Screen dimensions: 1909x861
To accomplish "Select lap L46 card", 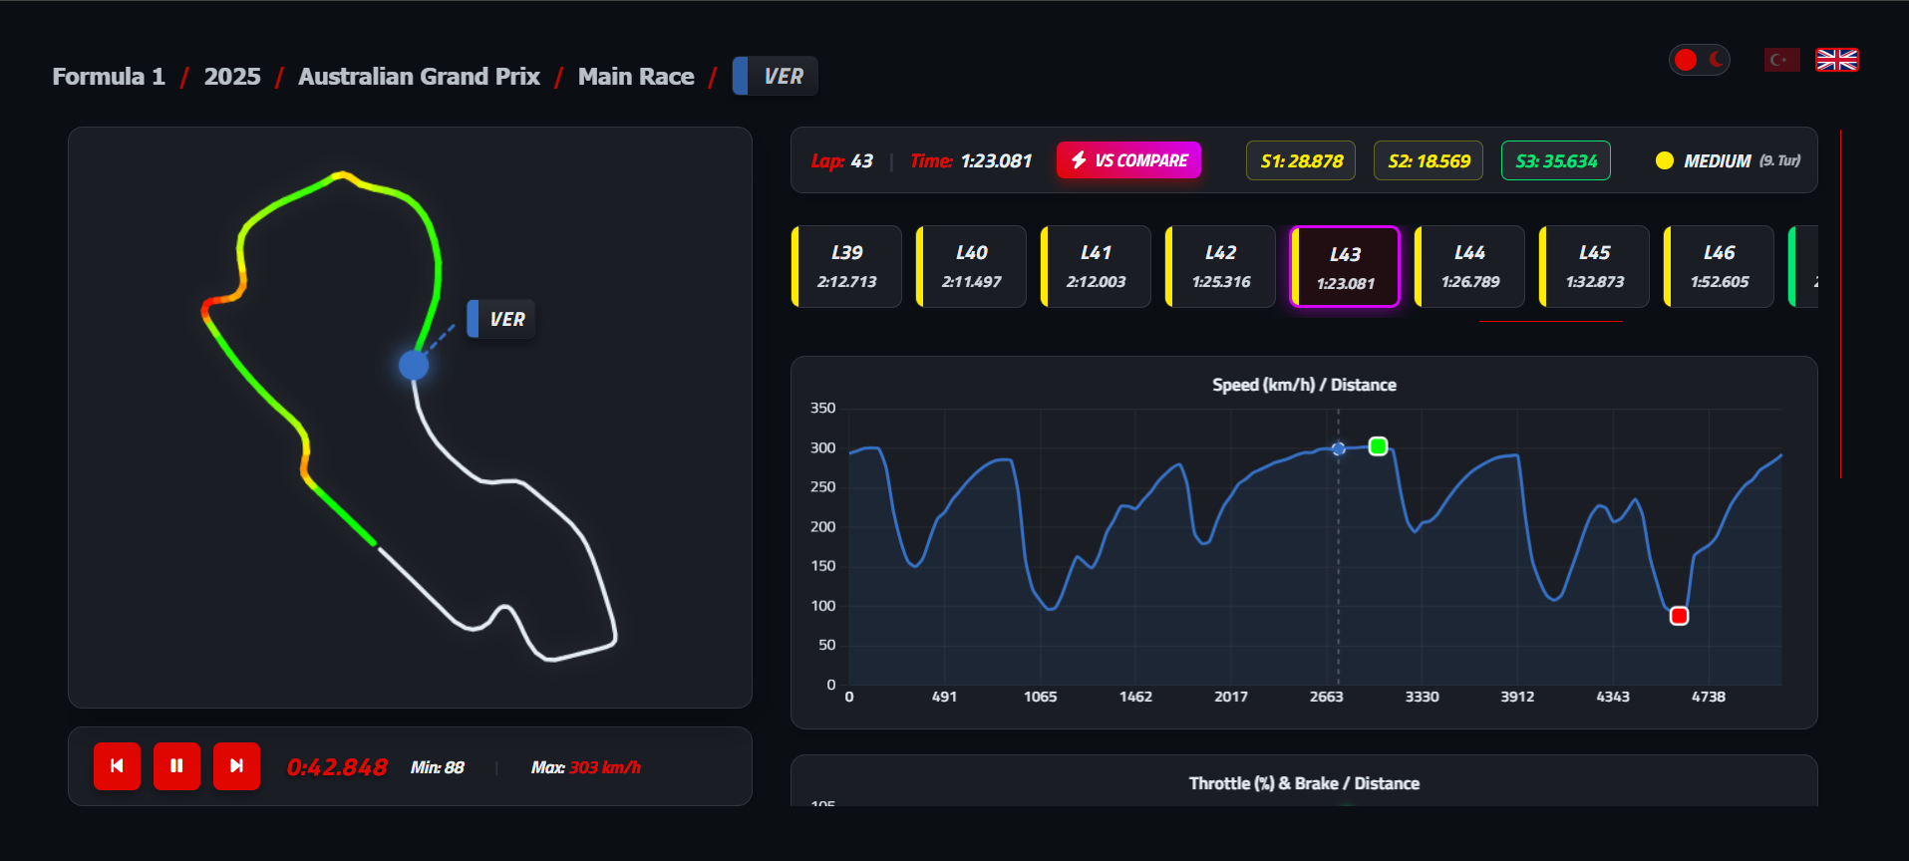I will tap(1719, 267).
